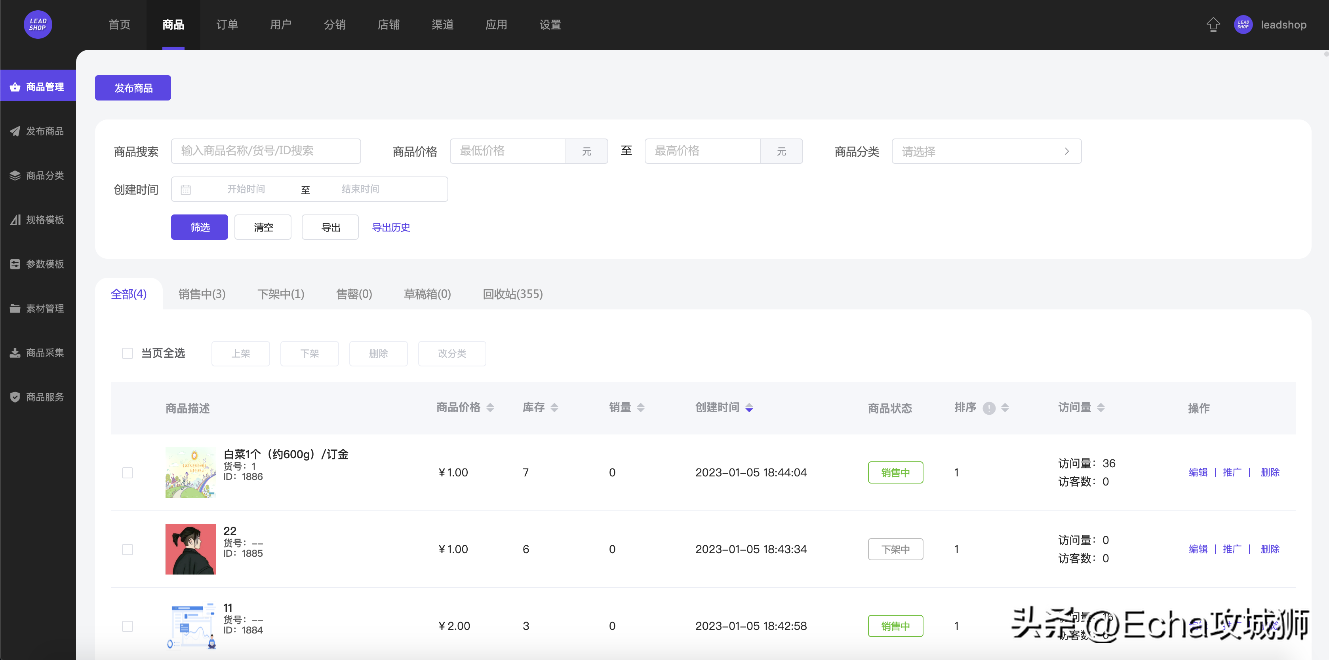Sort the table by 访问量 arrows
The height and width of the screenshot is (660, 1329).
1101,408
